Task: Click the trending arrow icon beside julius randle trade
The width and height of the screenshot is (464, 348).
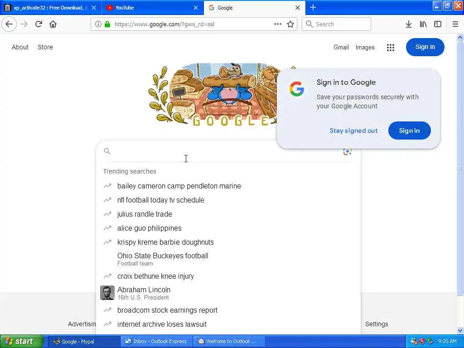Action: [107, 214]
